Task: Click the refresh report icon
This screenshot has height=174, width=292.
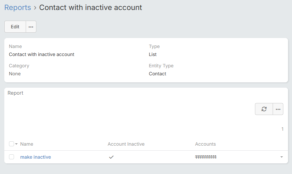Action: (x=264, y=109)
